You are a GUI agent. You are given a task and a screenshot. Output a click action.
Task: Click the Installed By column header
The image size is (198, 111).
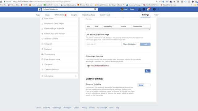(108, 27)
